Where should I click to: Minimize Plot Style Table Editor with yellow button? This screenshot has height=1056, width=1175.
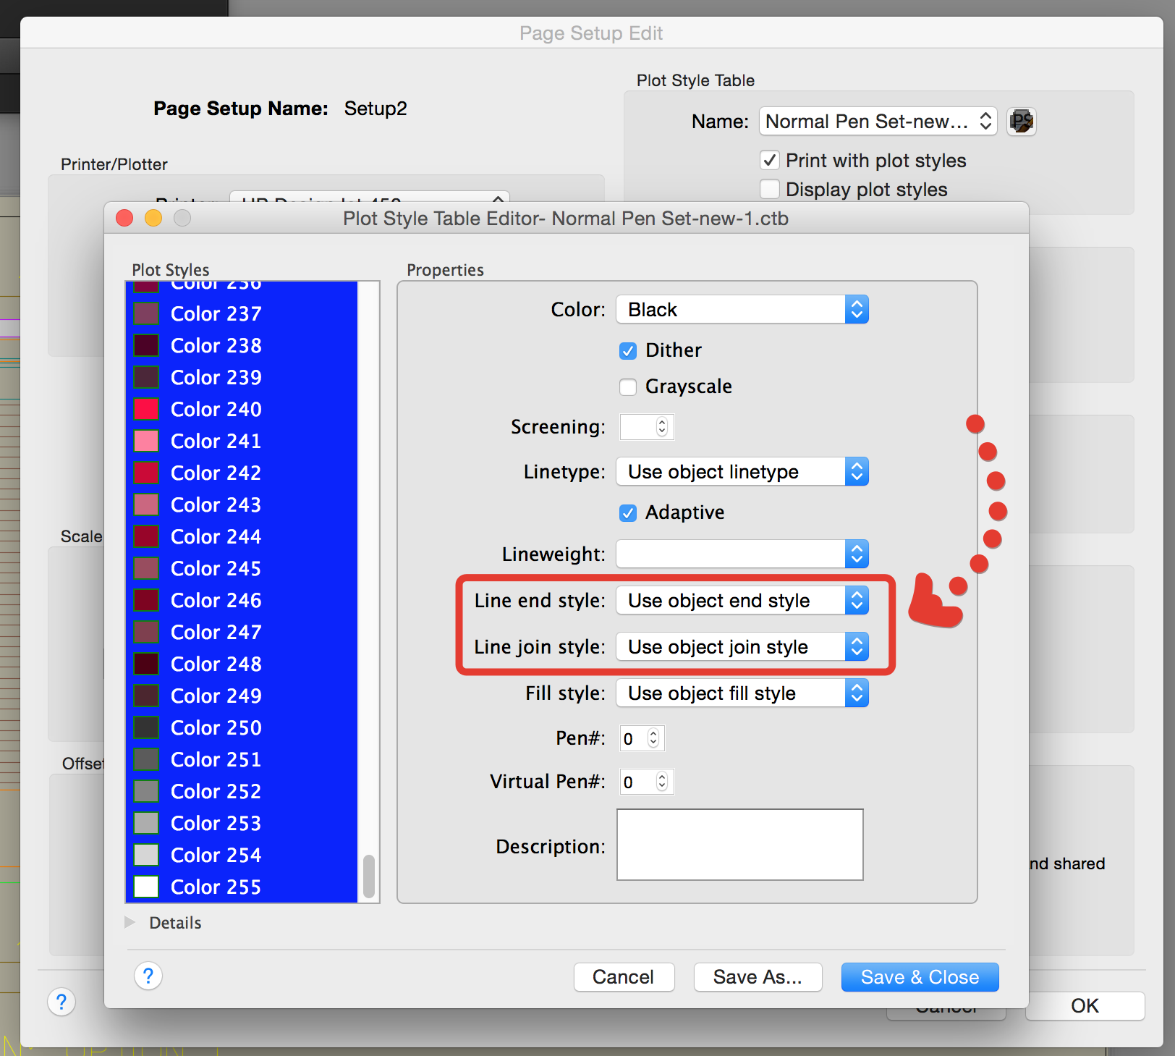[153, 218]
